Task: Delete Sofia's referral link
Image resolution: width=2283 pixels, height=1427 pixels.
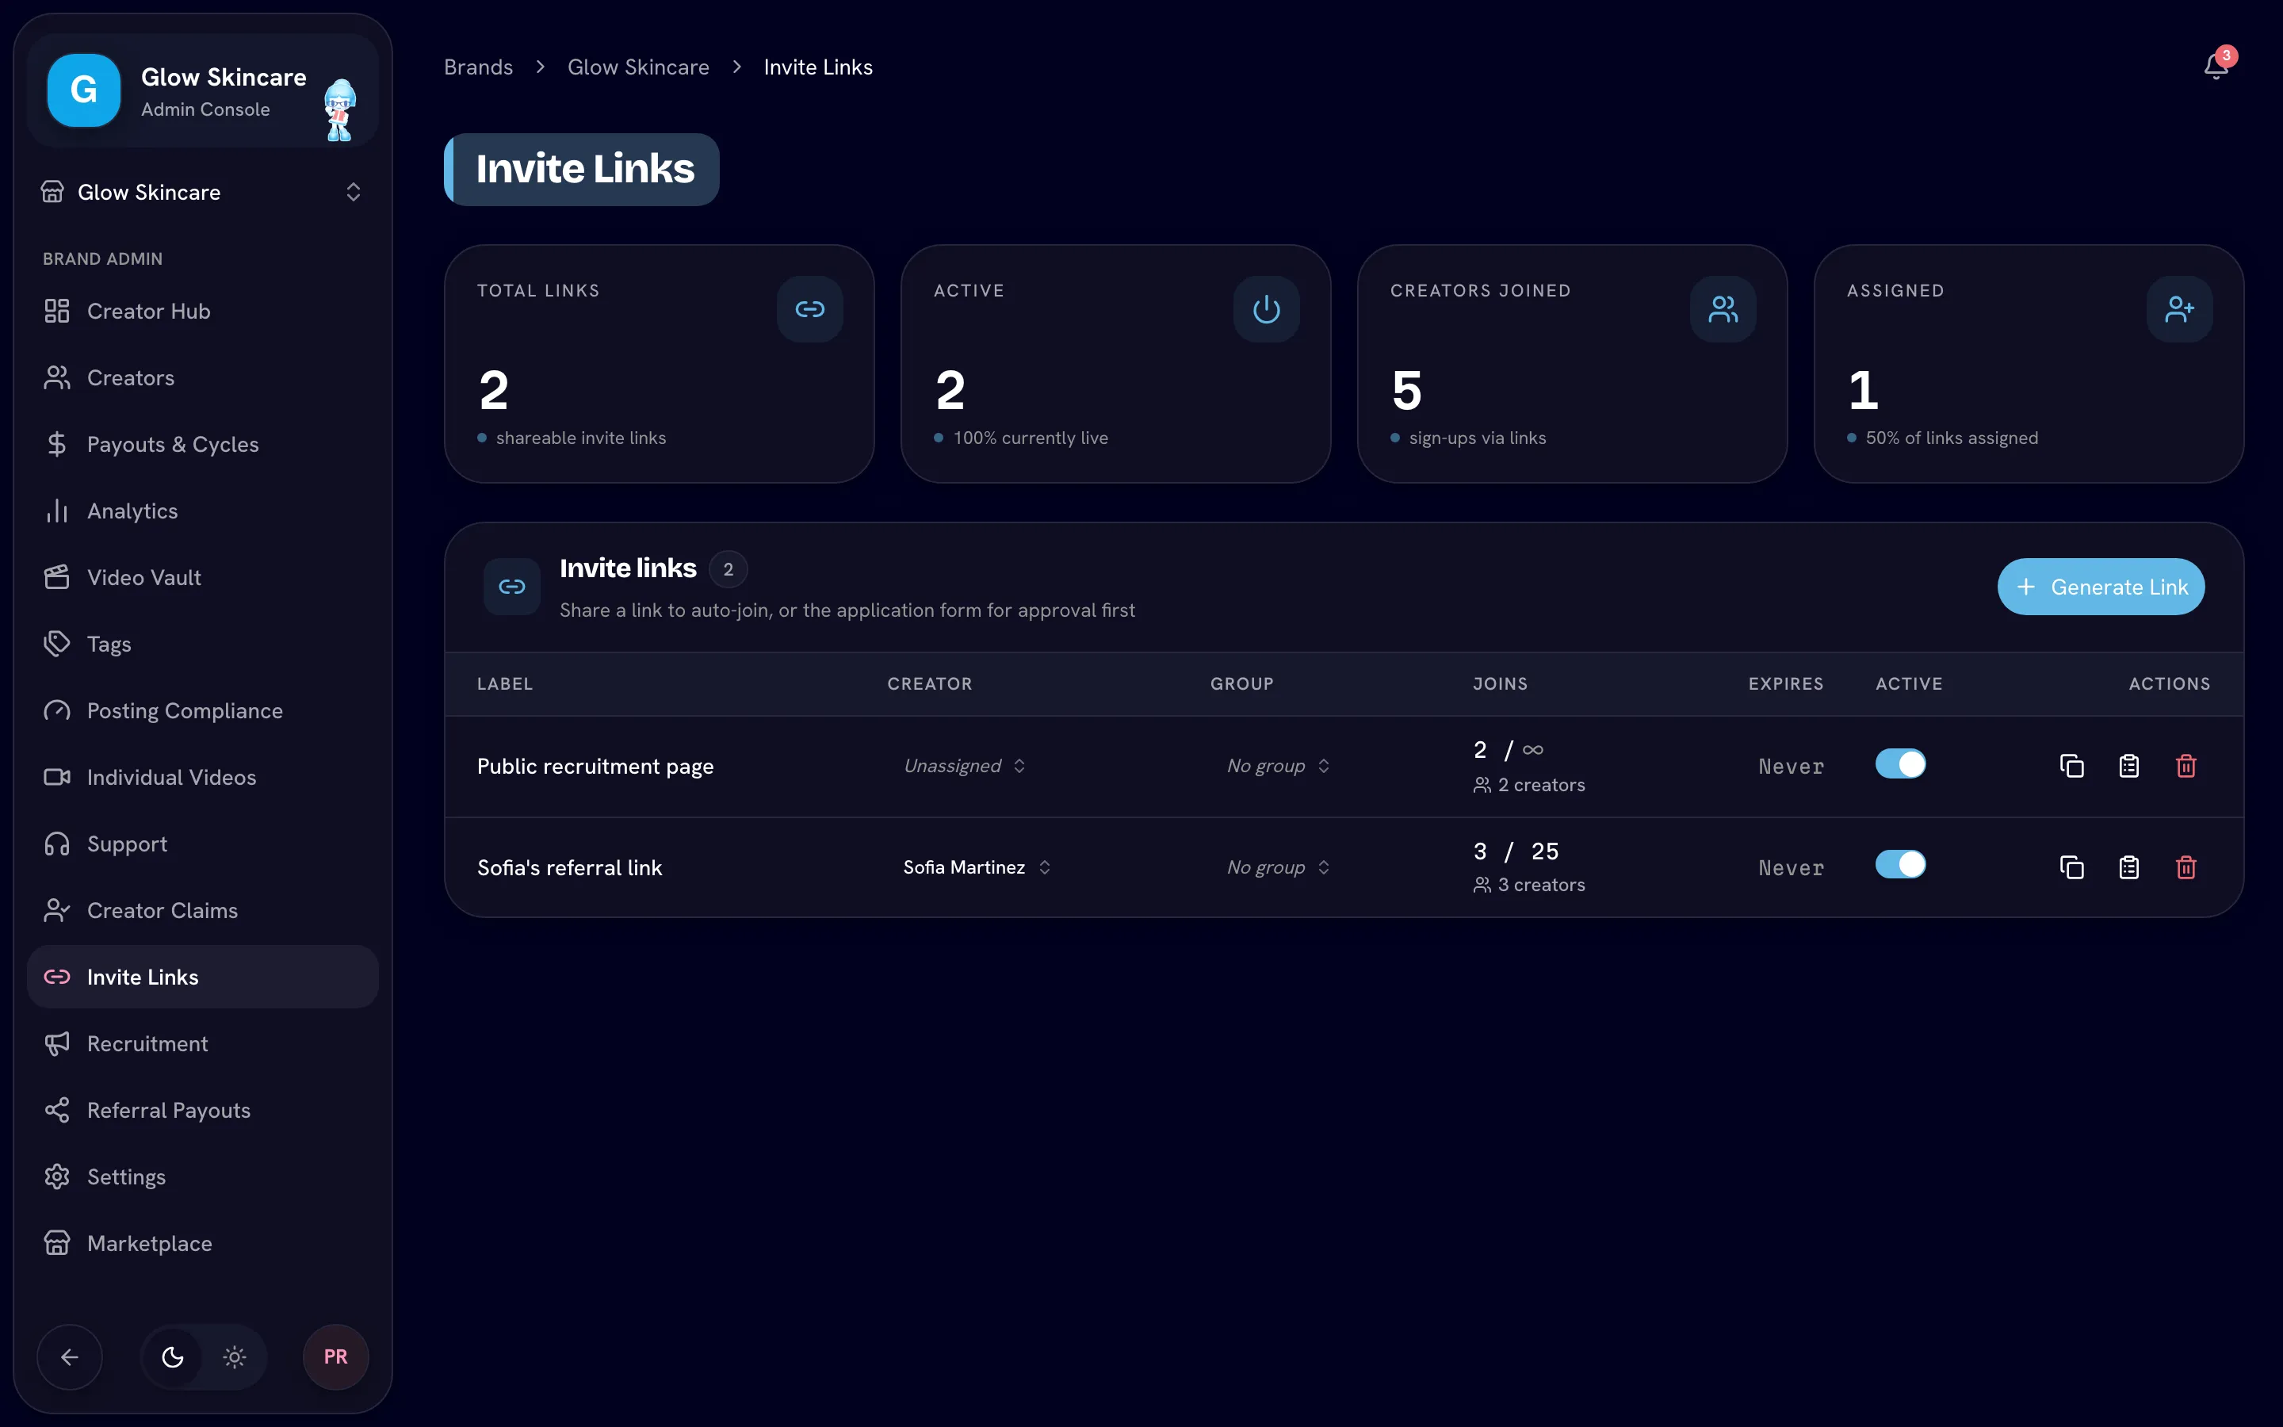Action: pyautogui.click(x=2185, y=867)
